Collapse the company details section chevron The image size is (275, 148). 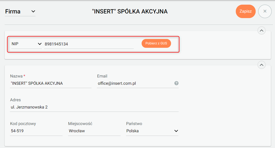click(x=261, y=65)
